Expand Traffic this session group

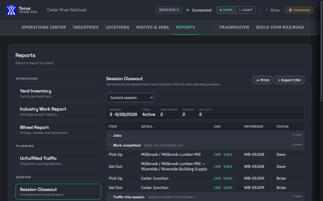point(205,197)
